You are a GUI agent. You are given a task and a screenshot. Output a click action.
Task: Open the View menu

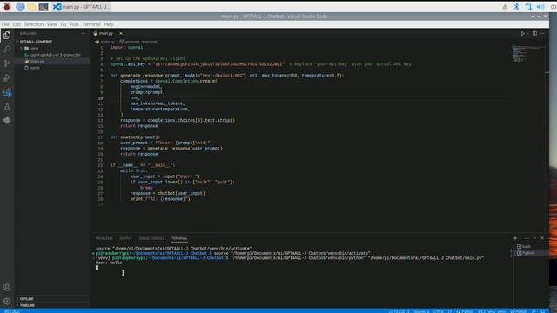pos(52,24)
